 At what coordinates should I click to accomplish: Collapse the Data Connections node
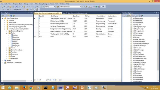(2, 18)
